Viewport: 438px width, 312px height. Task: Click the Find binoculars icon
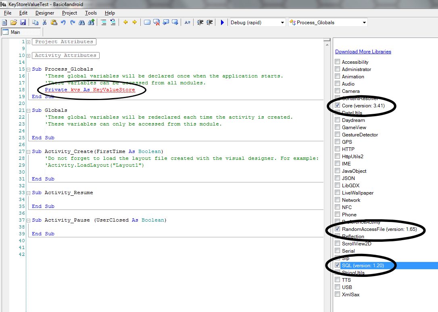click(x=82, y=23)
